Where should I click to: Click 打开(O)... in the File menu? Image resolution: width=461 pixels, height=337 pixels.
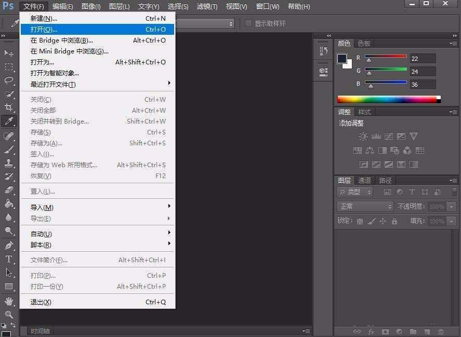(x=97, y=30)
